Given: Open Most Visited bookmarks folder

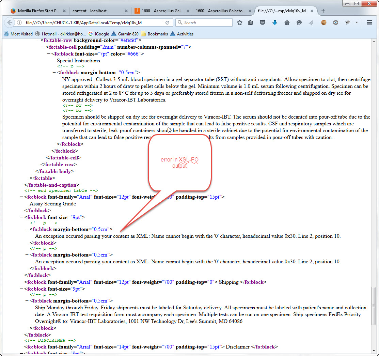Looking at the screenshot, I should pos(18,34).
